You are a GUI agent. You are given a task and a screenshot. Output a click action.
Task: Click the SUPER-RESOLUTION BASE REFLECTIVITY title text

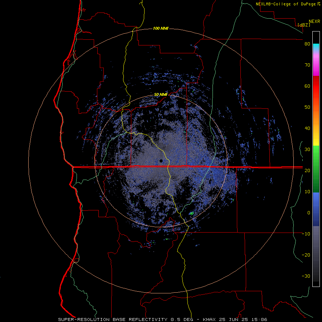[113, 319]
